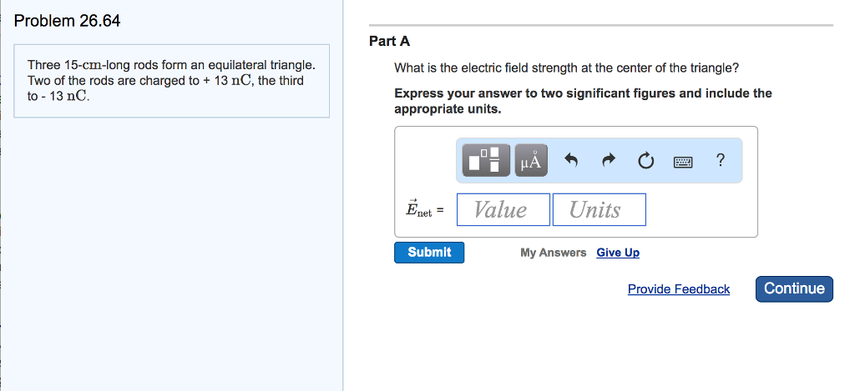Click the Units input field
Viewport: 855px width, 391px height.
point(598,210)
